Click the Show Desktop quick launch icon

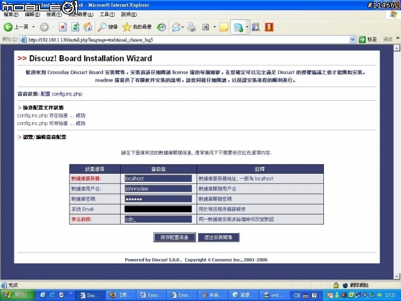[43, 295]
